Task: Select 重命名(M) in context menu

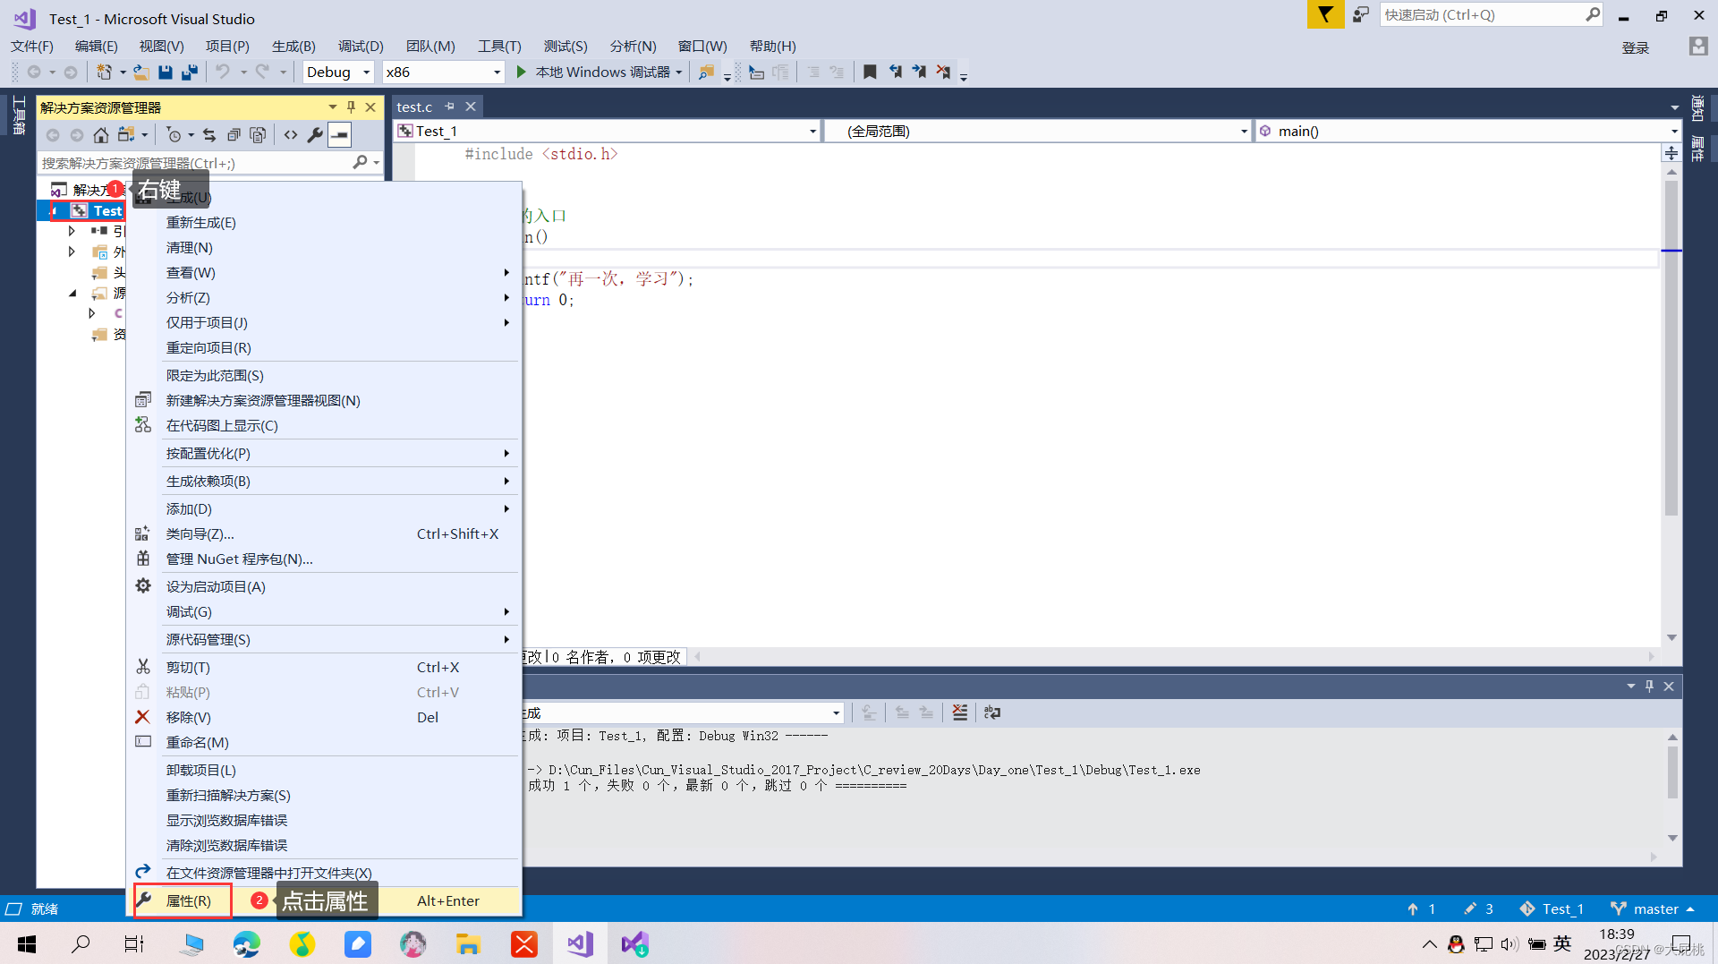Action: (324, 742)
